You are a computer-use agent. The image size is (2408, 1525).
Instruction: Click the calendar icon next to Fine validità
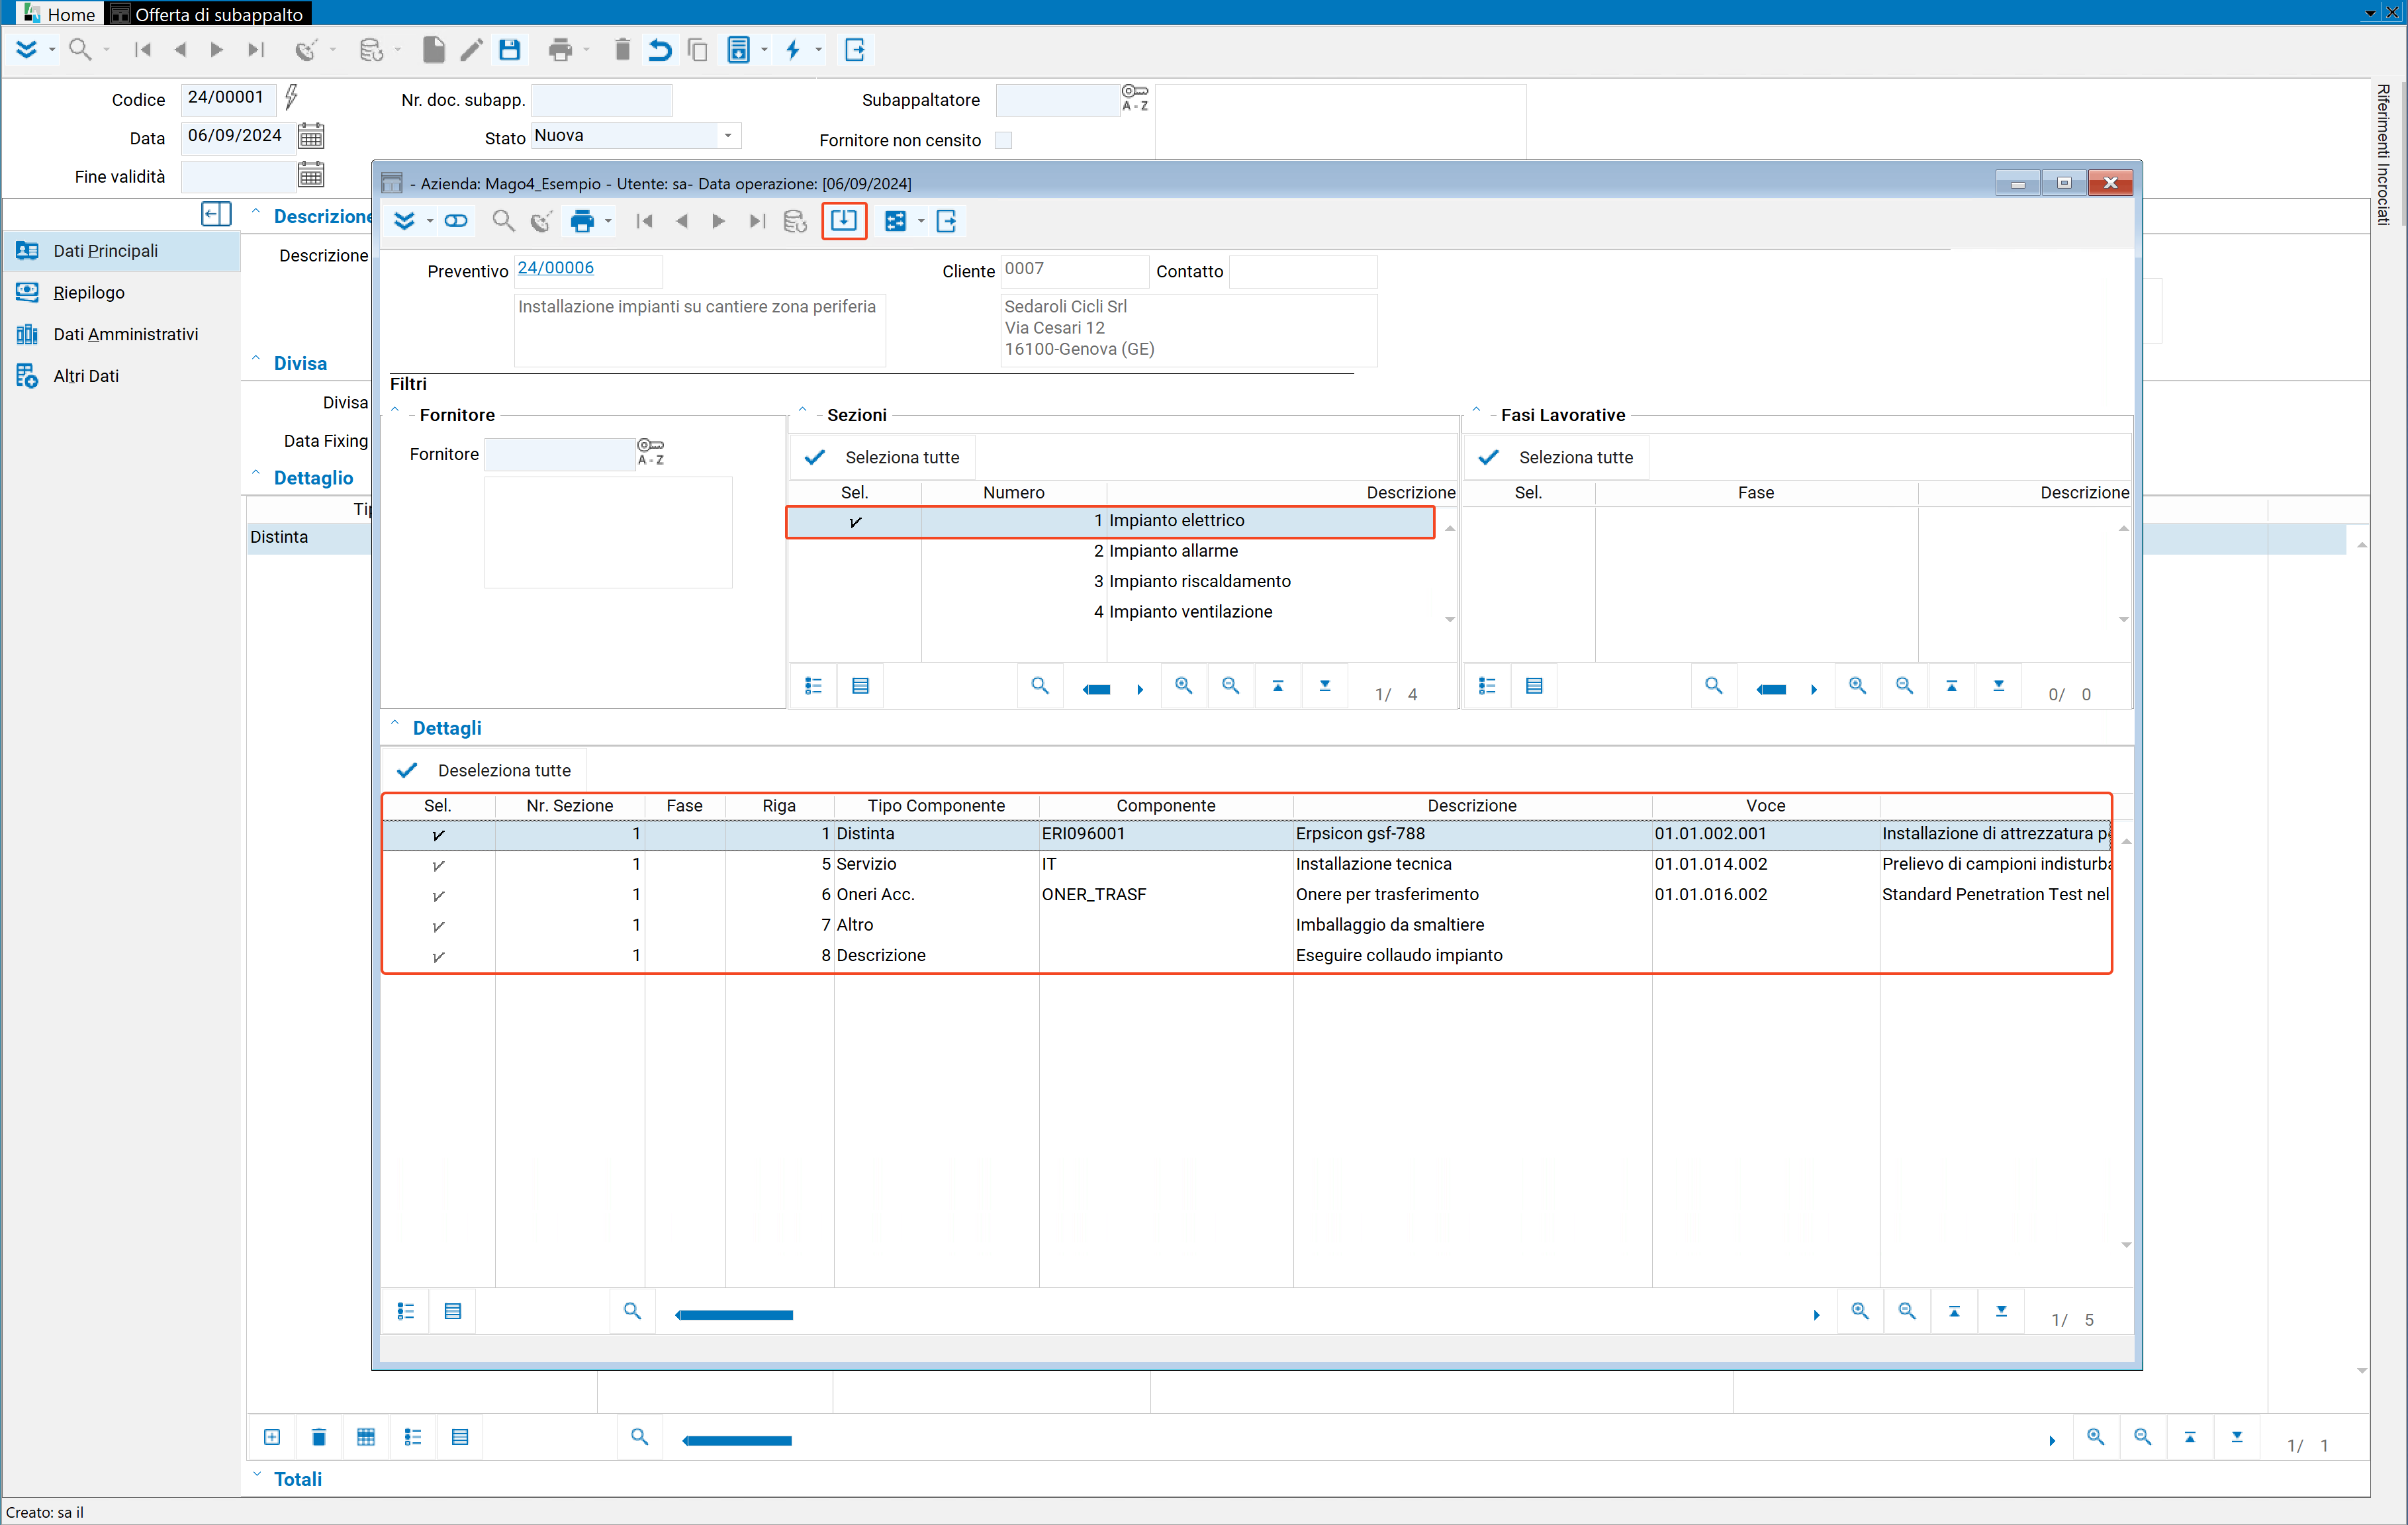[x=311, y=175]
